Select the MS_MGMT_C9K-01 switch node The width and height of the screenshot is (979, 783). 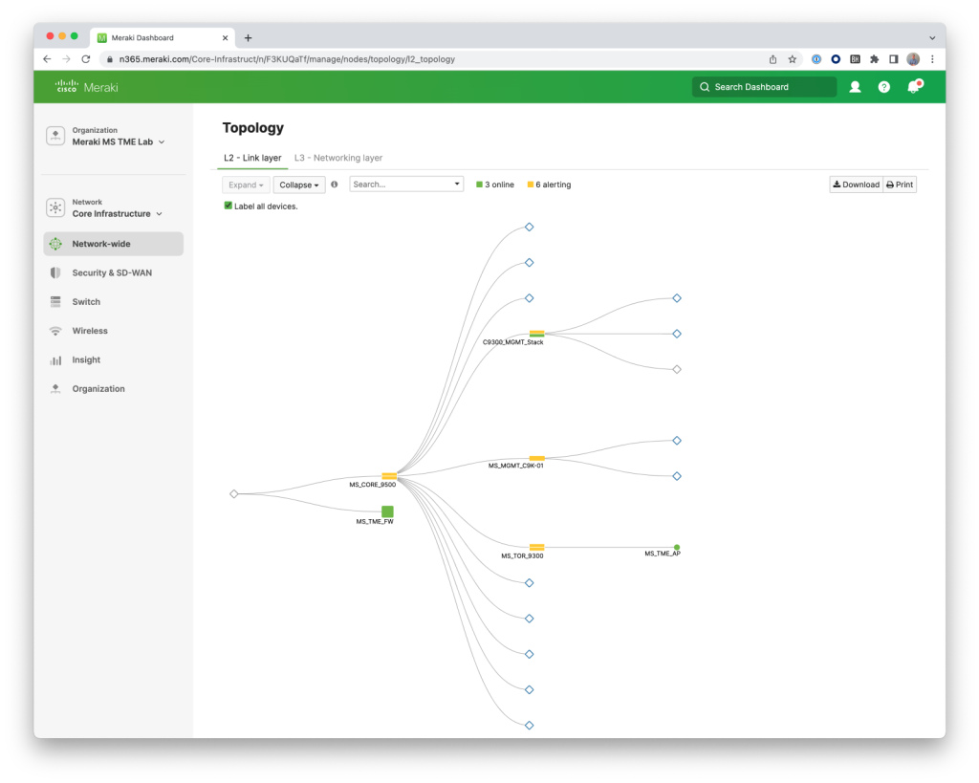(x=536, y=458)
